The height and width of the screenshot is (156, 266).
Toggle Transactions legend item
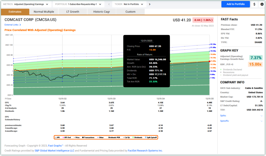click(88, 137)
